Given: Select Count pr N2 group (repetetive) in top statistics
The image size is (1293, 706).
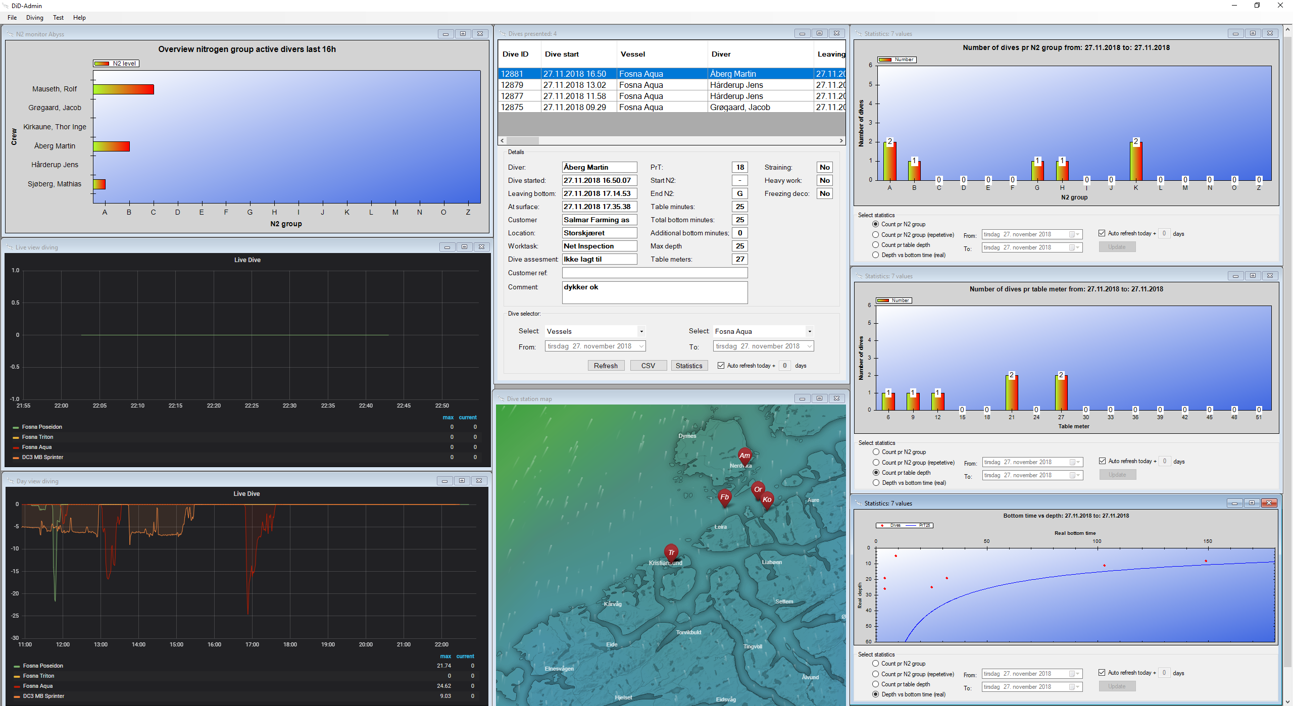Looking at the screenshot, I should (x=876, y=234).
